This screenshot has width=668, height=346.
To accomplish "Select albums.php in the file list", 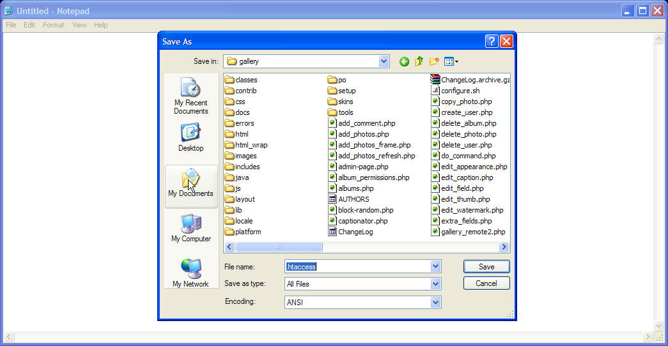I will [x=351, y=188].
